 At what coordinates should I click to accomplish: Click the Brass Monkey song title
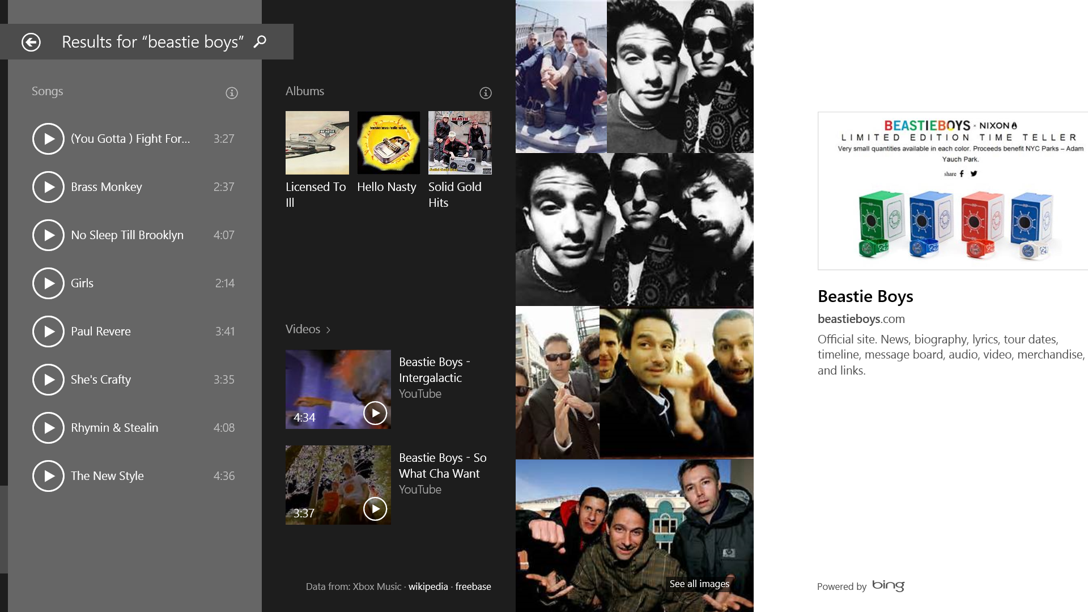107,187
